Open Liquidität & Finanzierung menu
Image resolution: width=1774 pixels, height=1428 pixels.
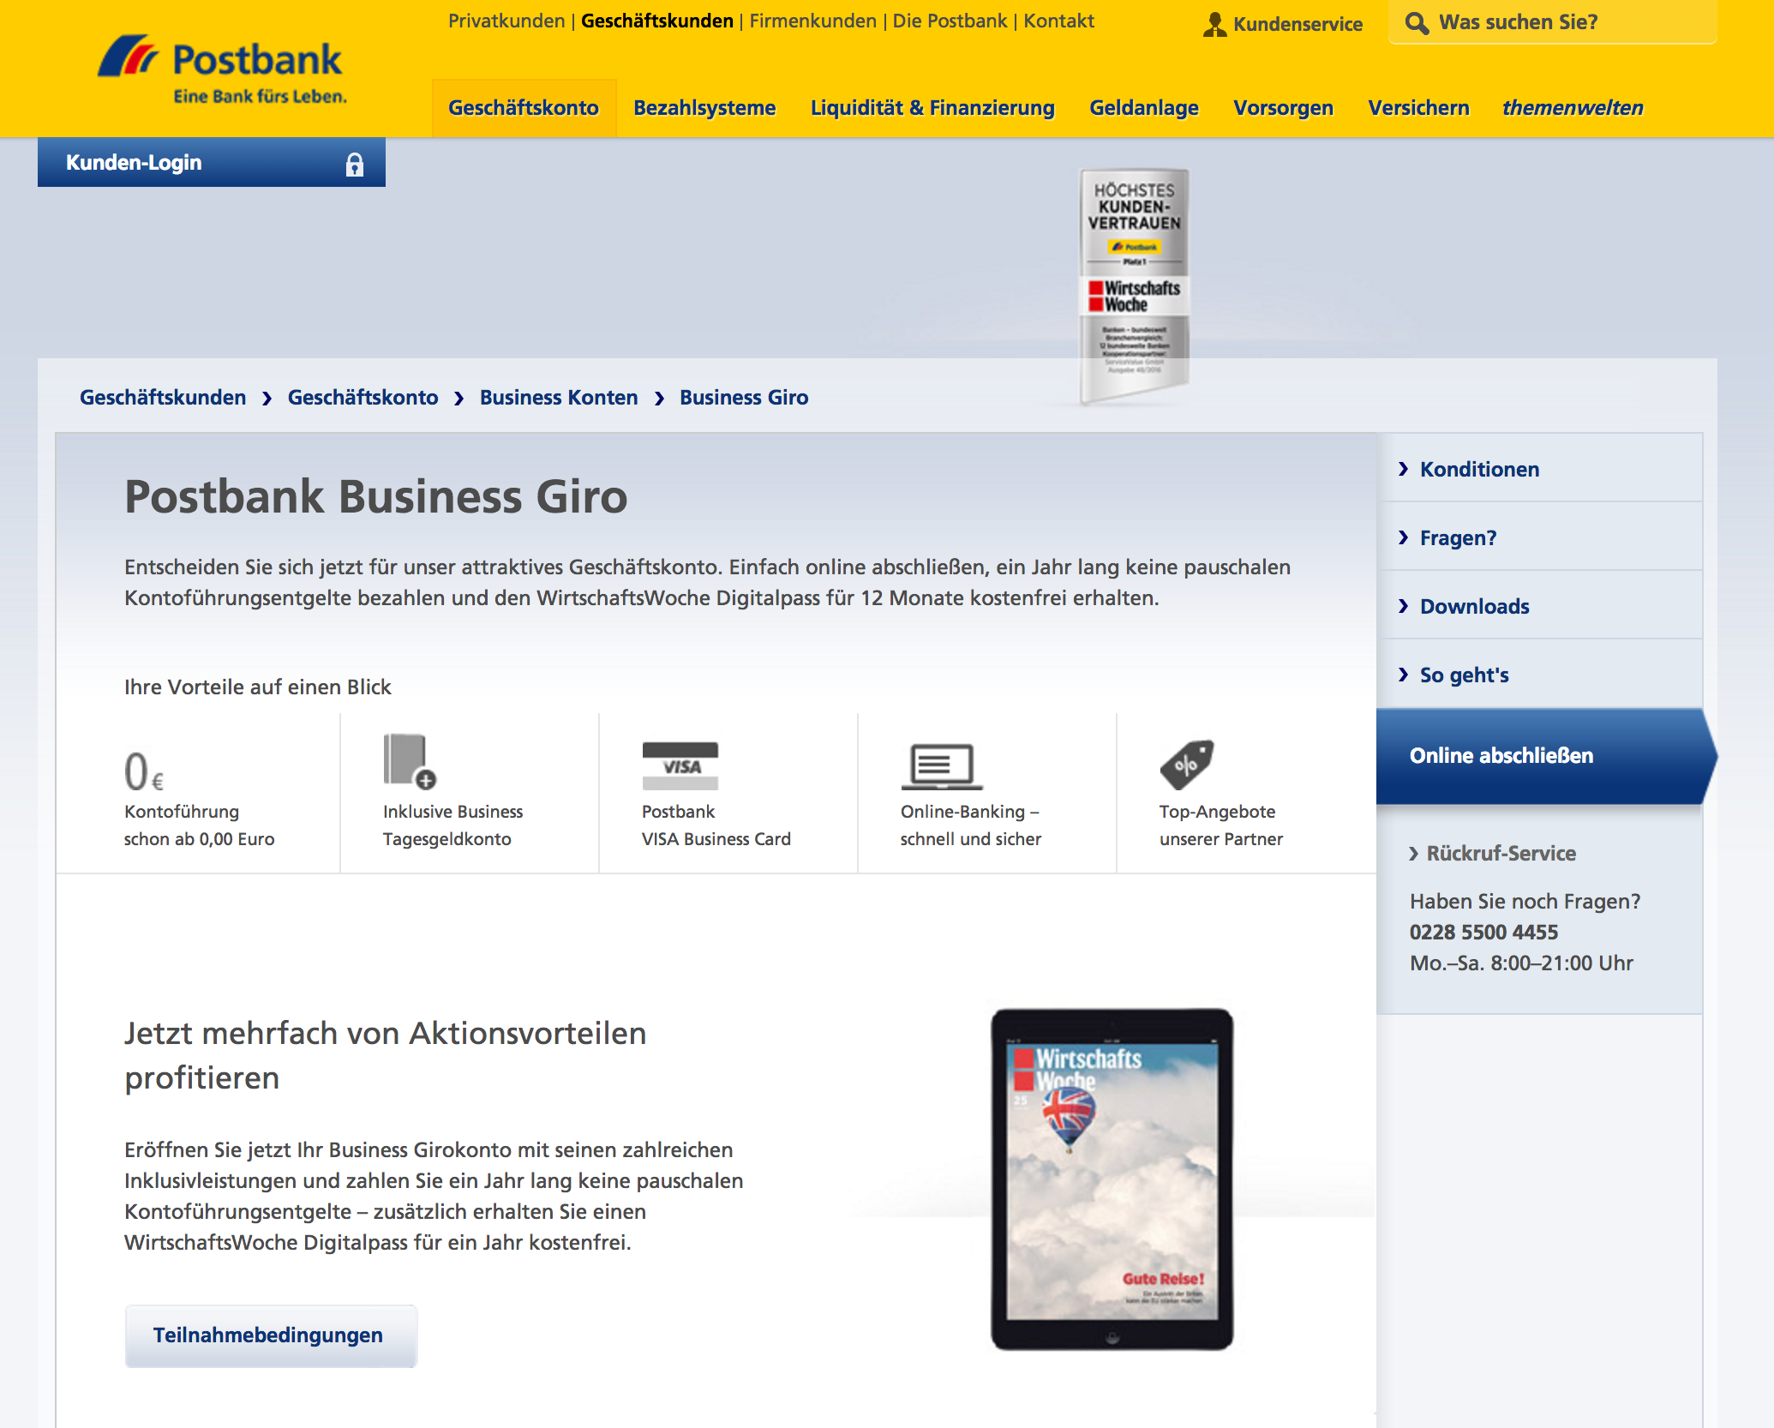932,108
